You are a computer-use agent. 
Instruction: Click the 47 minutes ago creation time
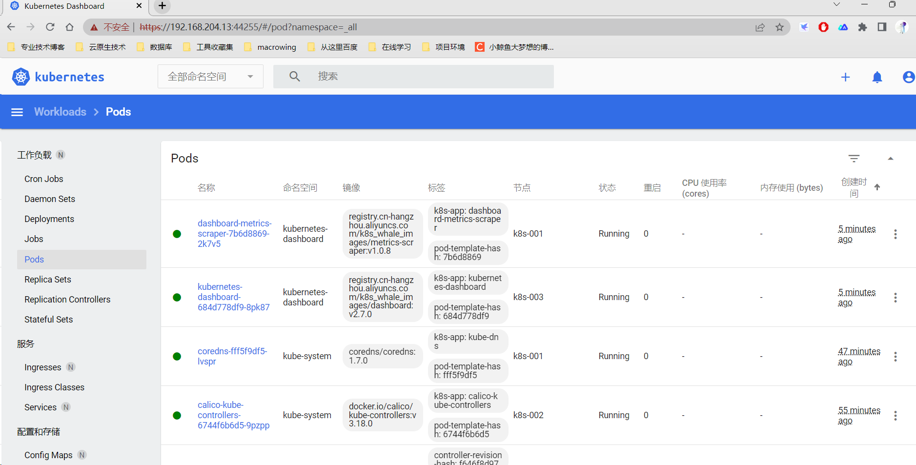coord(859,357)
